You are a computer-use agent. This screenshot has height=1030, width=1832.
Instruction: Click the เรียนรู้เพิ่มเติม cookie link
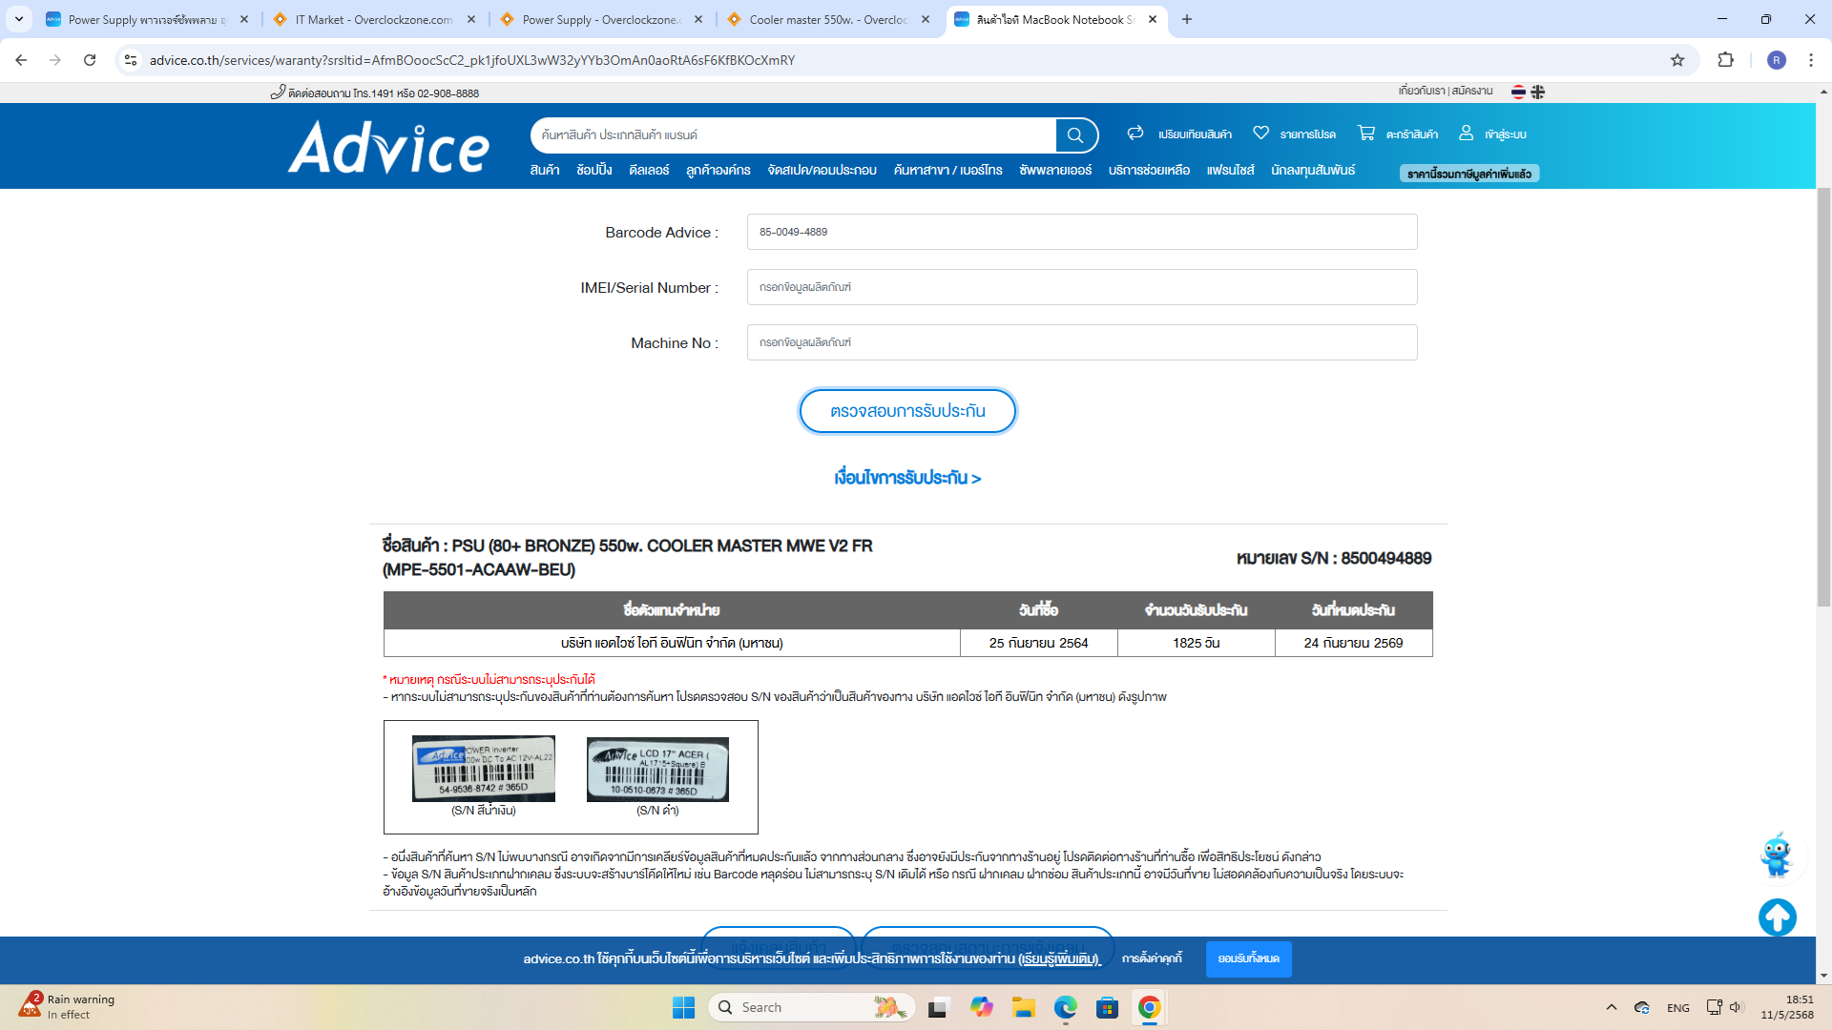click(1059, 959)
